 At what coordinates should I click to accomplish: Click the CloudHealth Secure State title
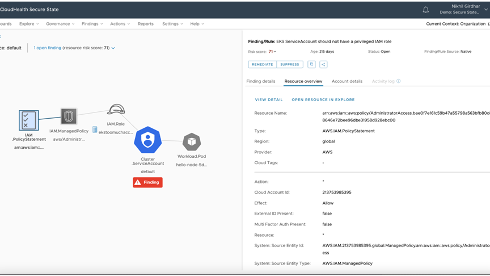click(x=29, y=10)
